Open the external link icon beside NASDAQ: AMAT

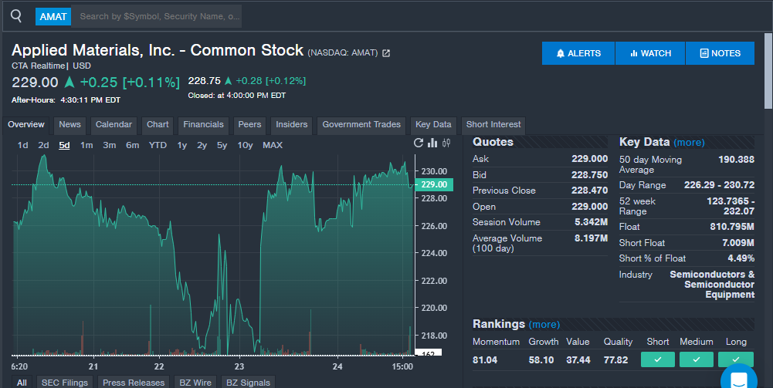(387, 53)
